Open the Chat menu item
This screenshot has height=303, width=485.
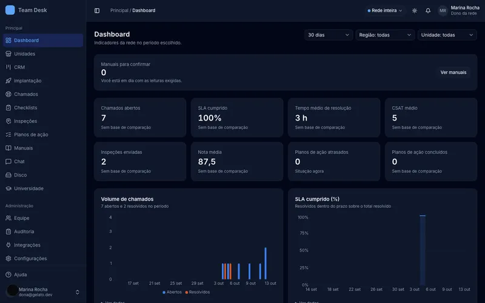pyautogui.click(x=43, y=161)
